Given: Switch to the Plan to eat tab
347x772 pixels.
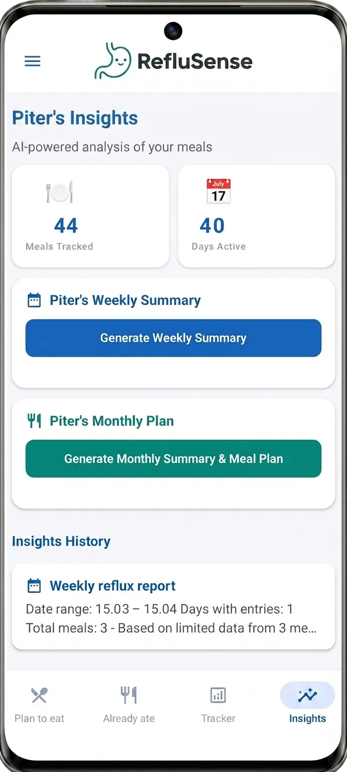Looking at the screenshot, I should click(x=39, y=704).
